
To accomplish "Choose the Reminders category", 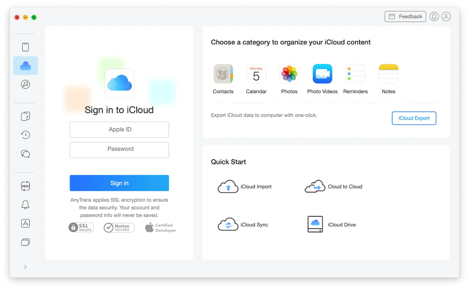I will click(x=356, y=79).
